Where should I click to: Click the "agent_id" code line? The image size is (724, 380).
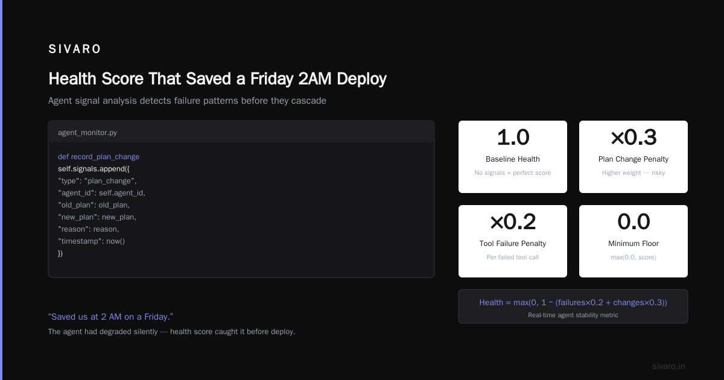pos(101,193)
